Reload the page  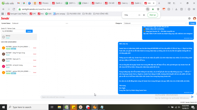[14, 9]
